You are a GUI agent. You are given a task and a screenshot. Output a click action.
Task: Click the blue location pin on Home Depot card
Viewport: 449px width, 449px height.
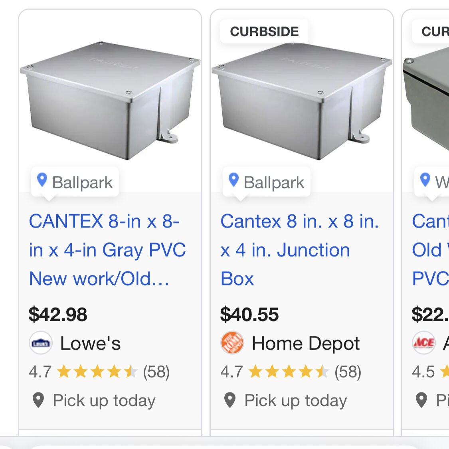[x=233, y=180]
